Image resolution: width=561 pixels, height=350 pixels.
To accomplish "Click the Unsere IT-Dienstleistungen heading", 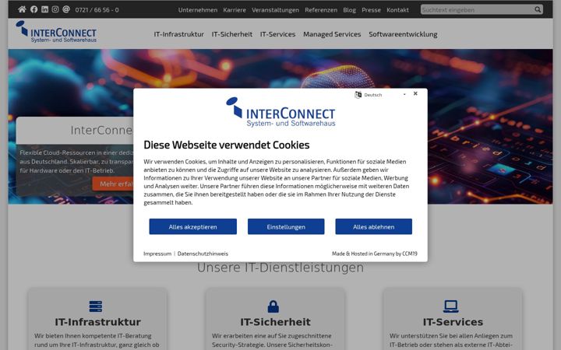I will click(x=280, y=268).
